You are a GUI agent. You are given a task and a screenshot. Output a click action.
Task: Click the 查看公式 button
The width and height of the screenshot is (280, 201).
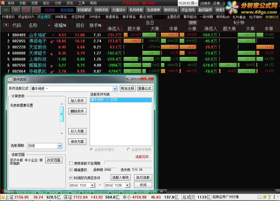tap(145, 89)
